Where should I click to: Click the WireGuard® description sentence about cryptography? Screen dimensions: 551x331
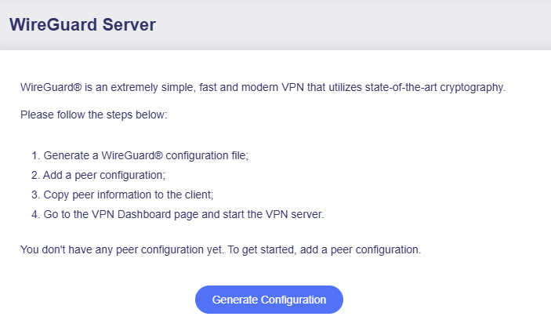(263, 87)
